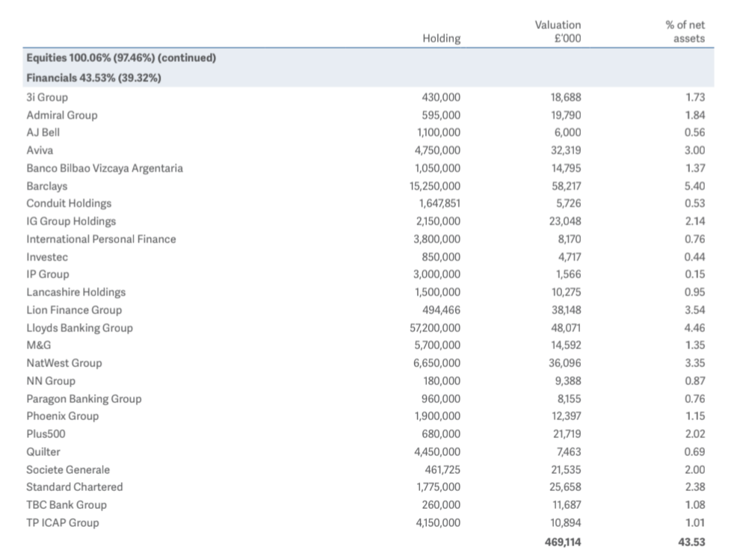Click the 'Plus500' company name
The image size is (743, 550).
46,434
